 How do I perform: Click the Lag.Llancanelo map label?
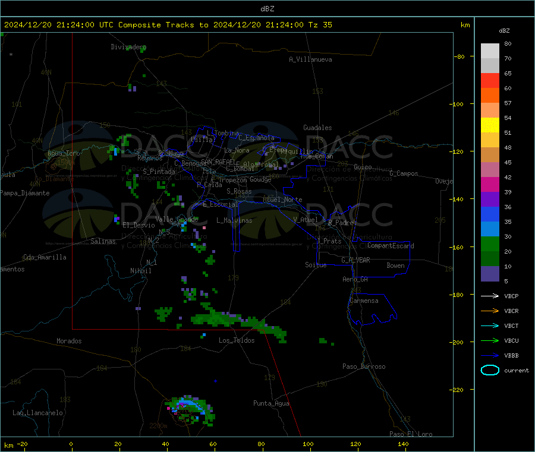[x=37, y=413]
